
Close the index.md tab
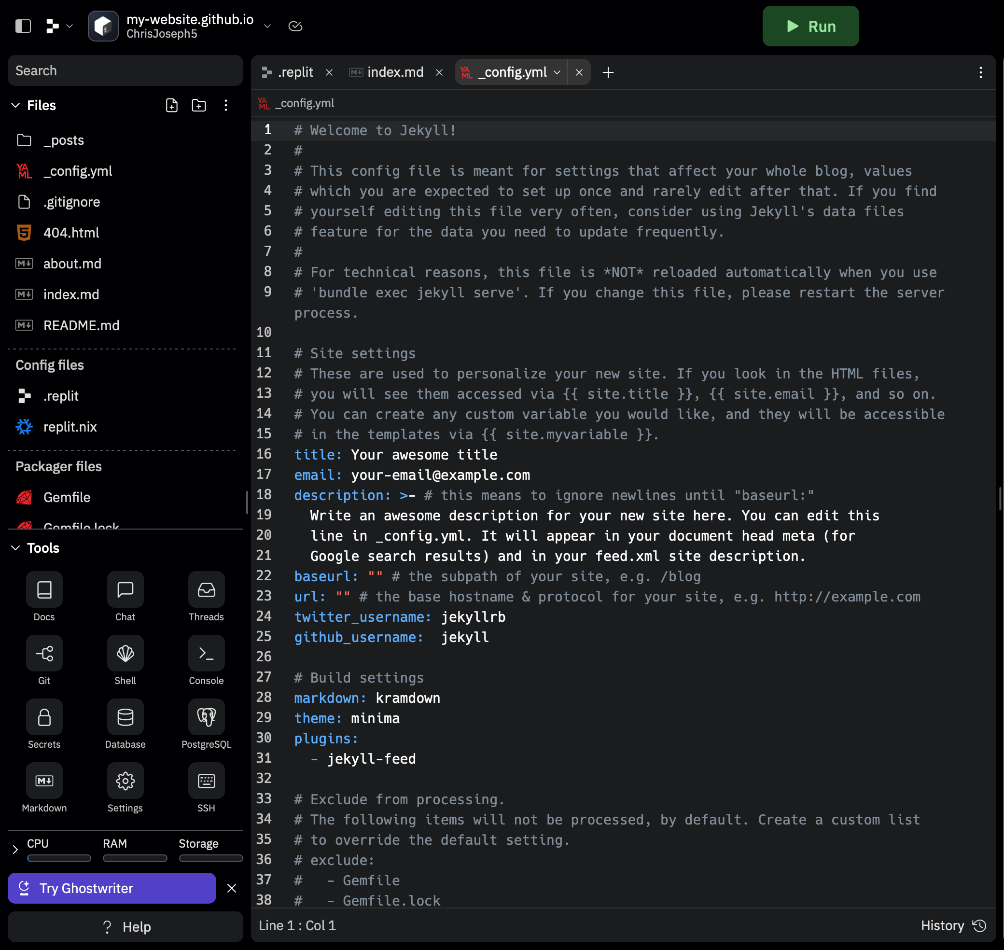click(x=439, y=72)
